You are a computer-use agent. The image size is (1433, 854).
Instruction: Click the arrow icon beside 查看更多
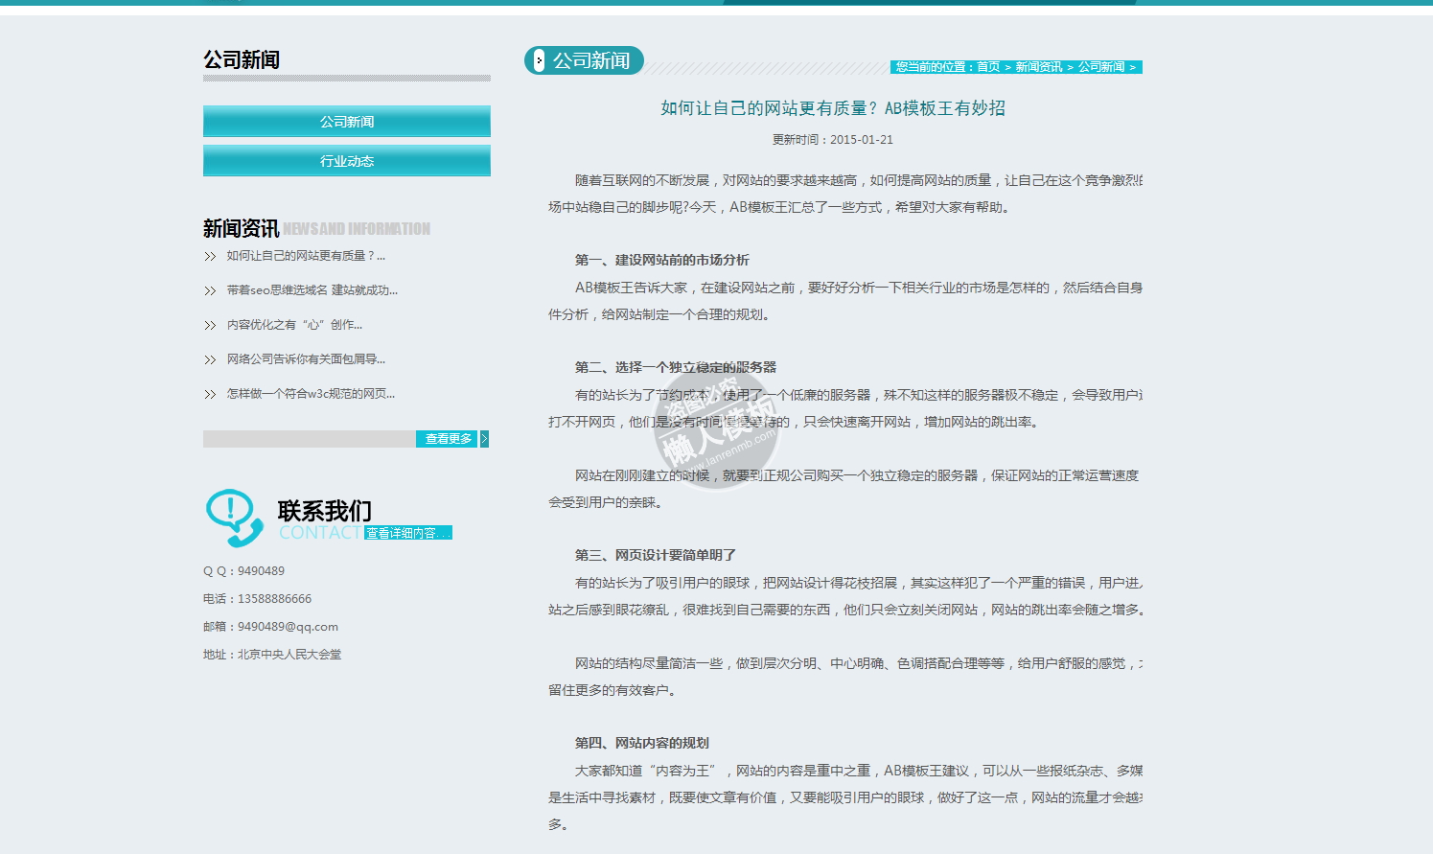pyautogui.click(x=484, y=439)
